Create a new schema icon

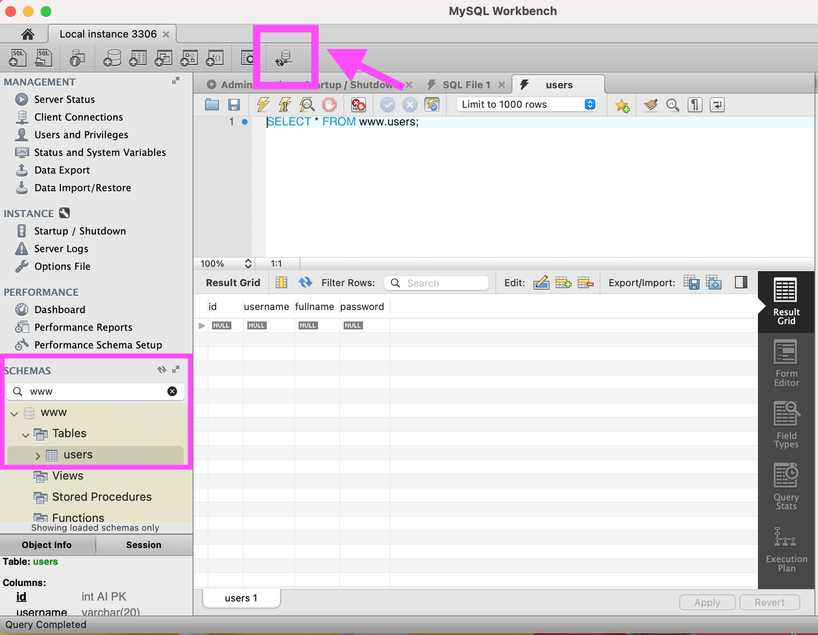click(x=112, y=58)
